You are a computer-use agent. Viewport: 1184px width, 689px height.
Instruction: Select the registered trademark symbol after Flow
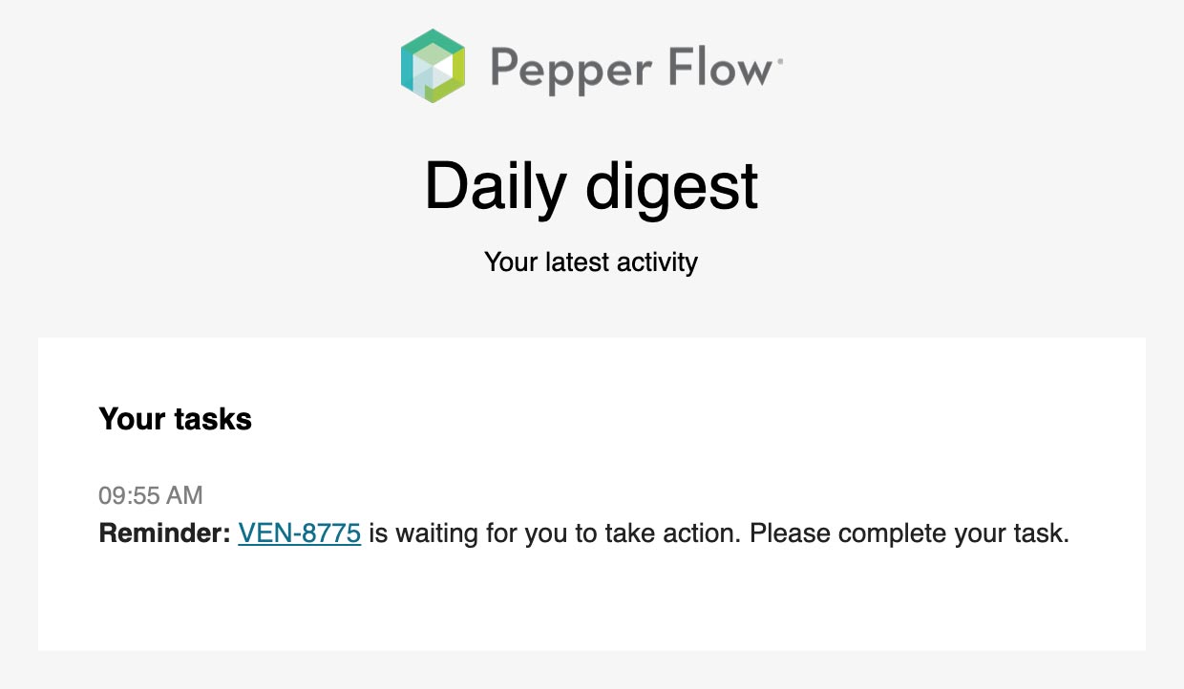point(780,59)
